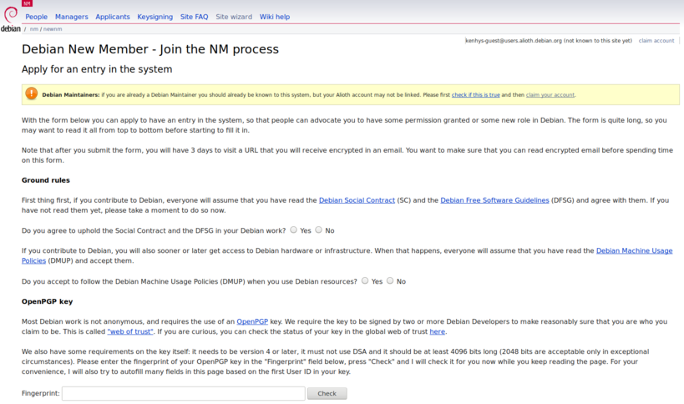
Task: Follow the 'check if this is true' link
Action: click(475, 94)
